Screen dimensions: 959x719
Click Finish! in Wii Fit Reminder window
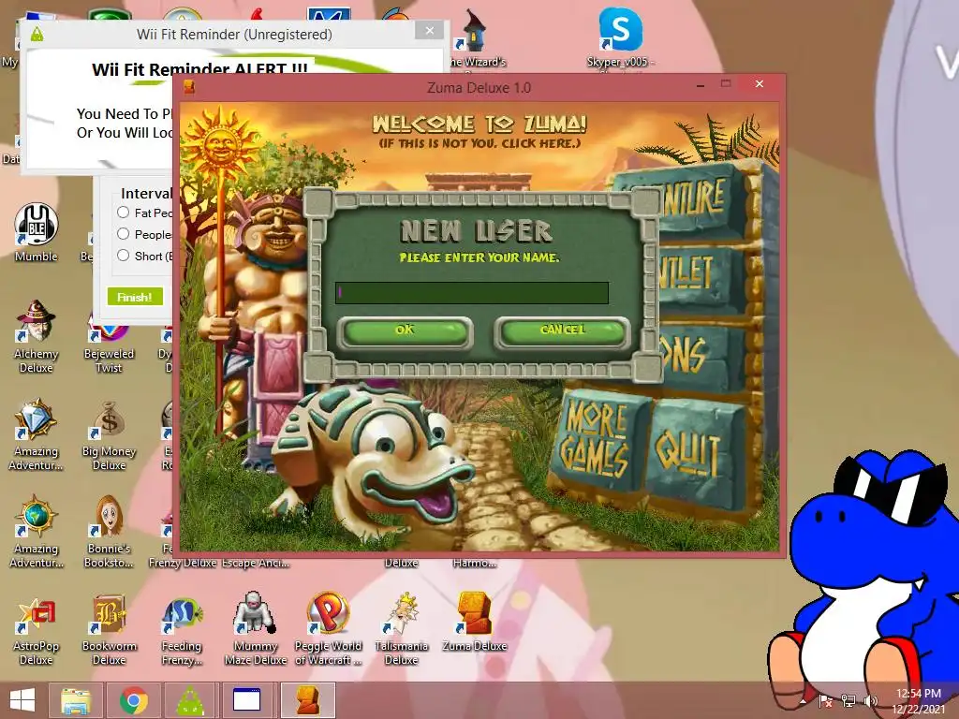point(135,297)
